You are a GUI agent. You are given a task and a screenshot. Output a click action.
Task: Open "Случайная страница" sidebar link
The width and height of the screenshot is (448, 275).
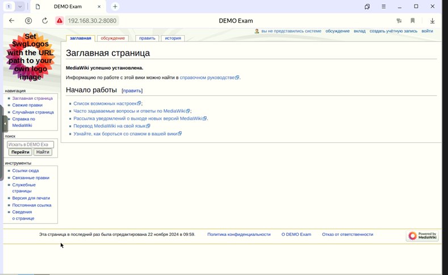(x=33, y=112)
